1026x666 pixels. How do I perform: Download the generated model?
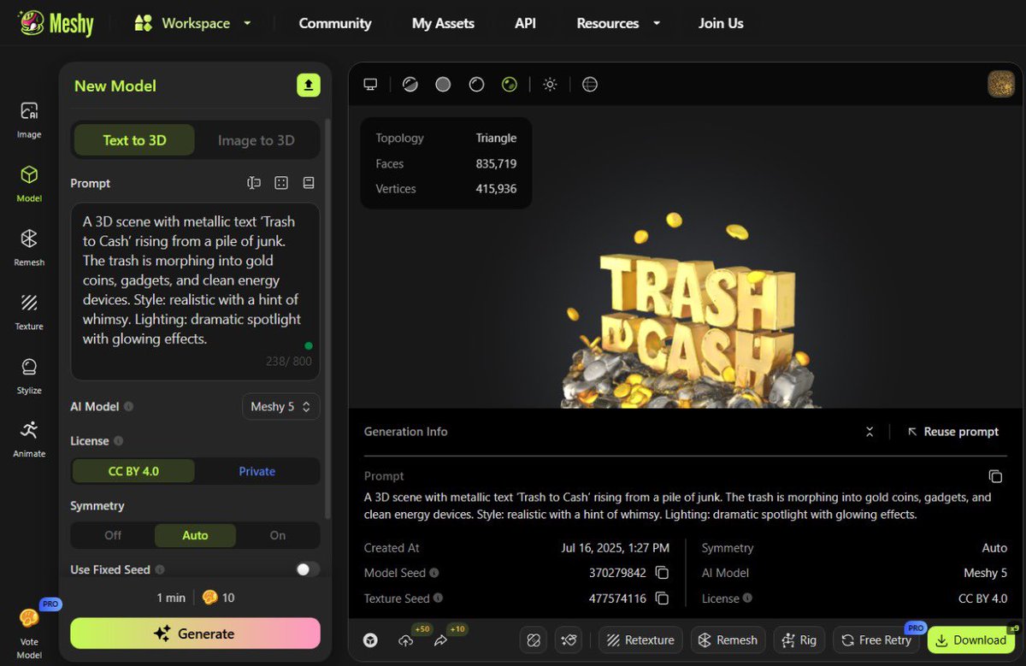click(970, 639)
